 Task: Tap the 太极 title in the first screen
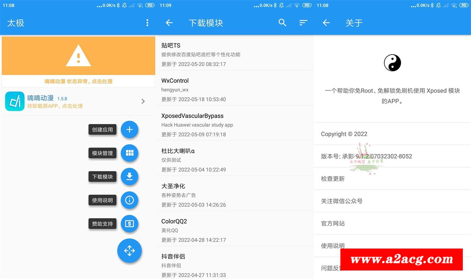point(16,23)
